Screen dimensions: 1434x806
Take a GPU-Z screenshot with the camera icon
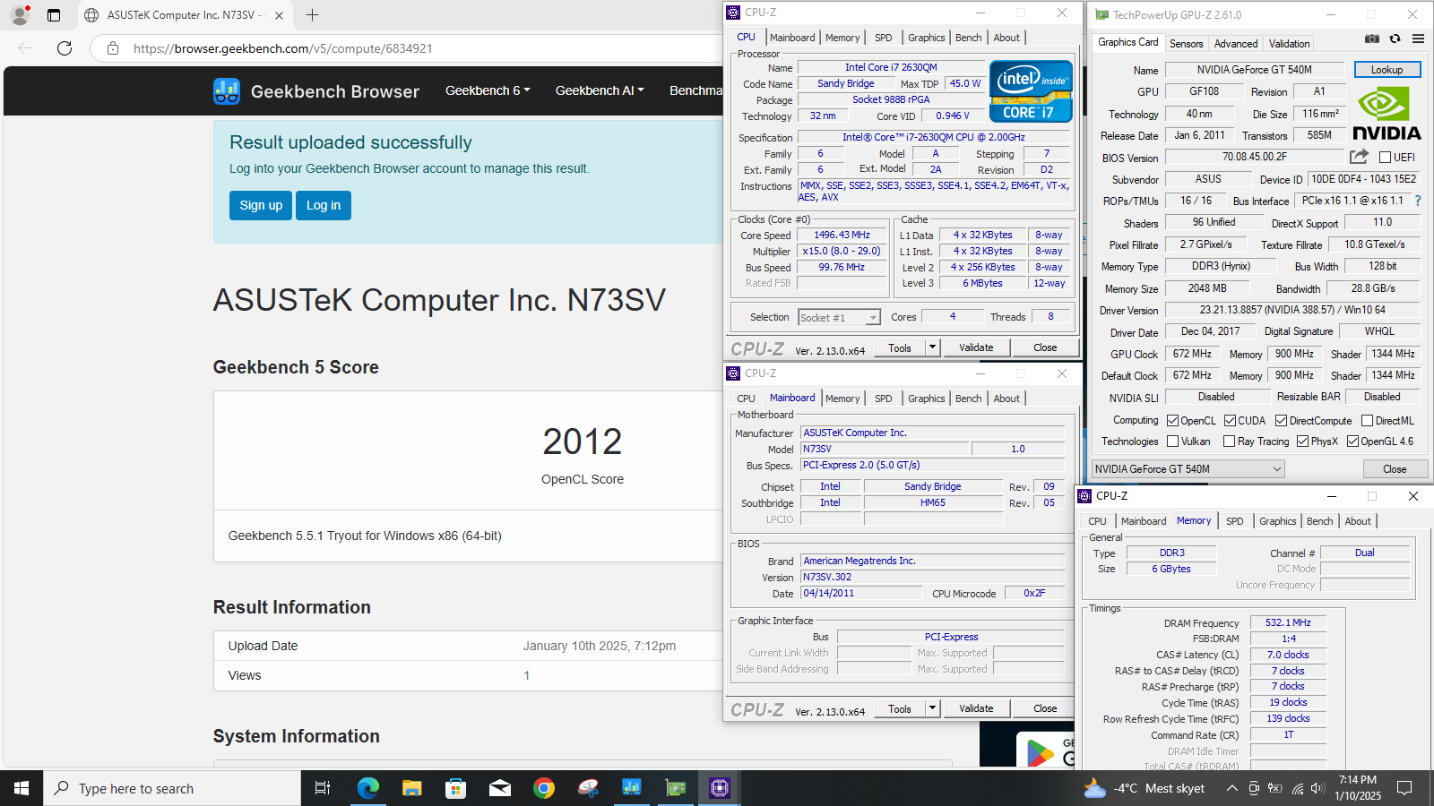click(1372, 39)
